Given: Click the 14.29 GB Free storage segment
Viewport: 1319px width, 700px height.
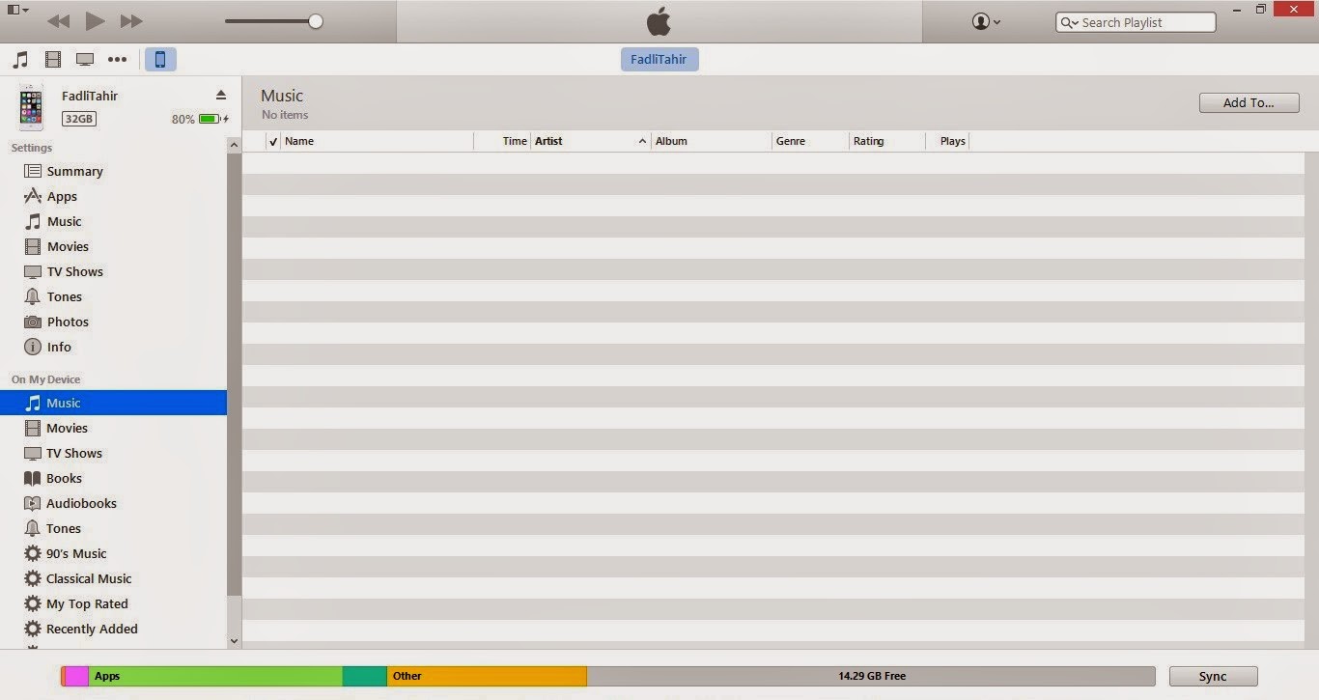Looking at the screenshot, I should point(871,676).
